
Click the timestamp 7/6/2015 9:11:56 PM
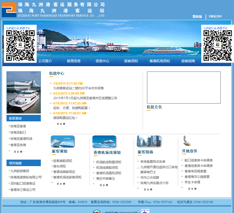[x=68, y=84]
